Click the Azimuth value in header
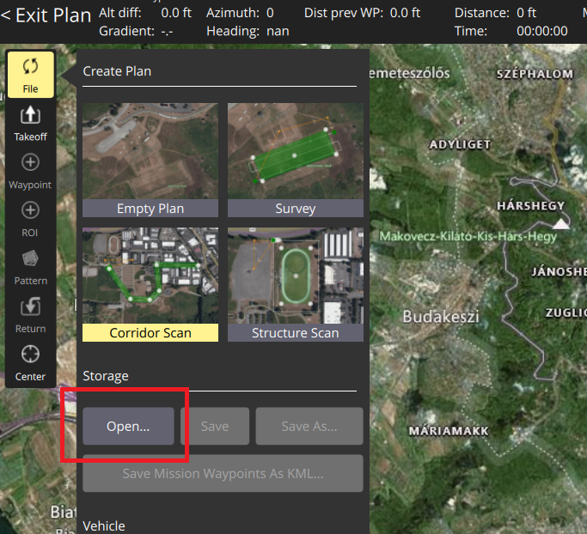Screen dimensions: 587x534 click(x=270, y=13)
